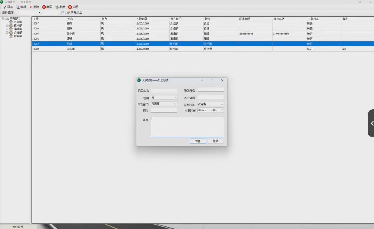Click the 离职 stop-sign toolbar icon

44,7
